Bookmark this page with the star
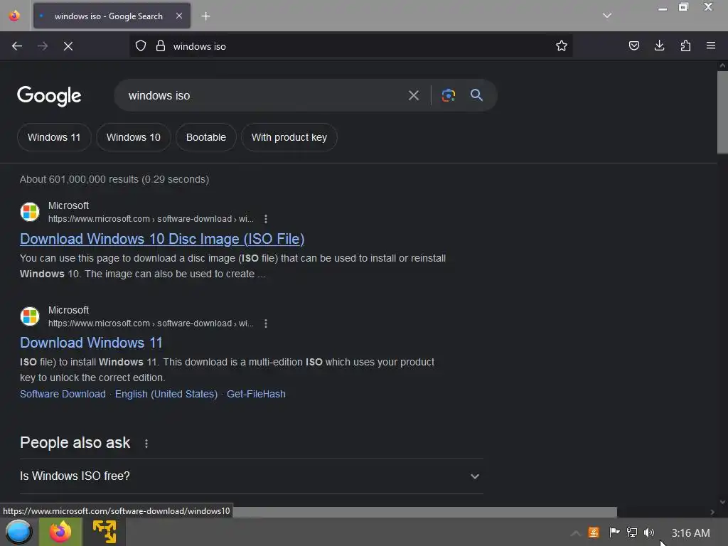This screenshot has width=728, height=546. [x=562, y=46]
